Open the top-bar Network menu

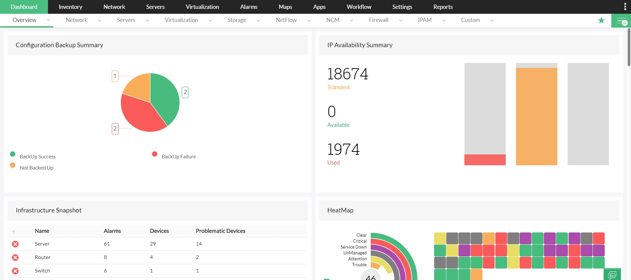[114, 7]
